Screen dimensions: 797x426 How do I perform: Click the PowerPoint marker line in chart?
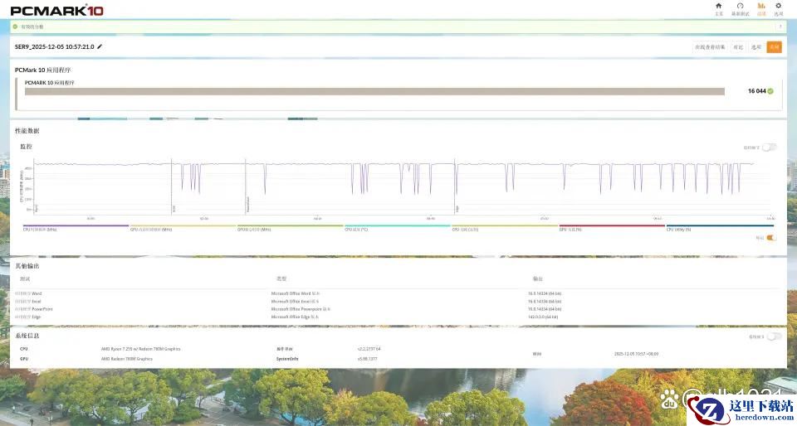coord(246,186)
